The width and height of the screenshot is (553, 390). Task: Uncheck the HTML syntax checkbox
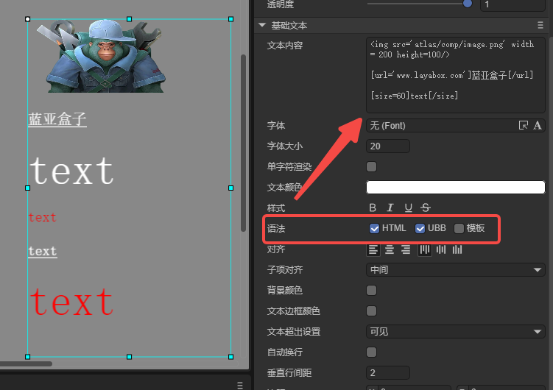(x=374, y=228)
